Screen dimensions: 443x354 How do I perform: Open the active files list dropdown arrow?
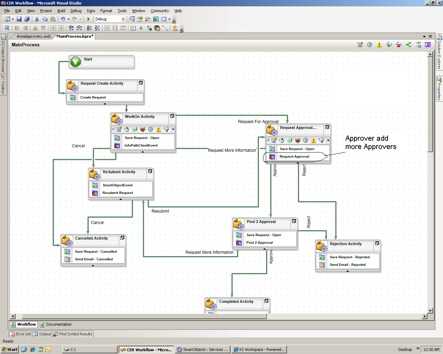pos(424,36)
